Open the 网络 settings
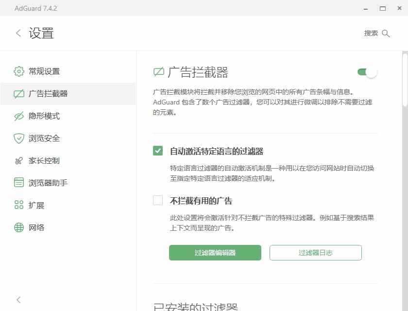The height and width of the screenshot is (311, 408). (68, 227)
